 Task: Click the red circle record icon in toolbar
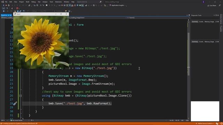17,8
